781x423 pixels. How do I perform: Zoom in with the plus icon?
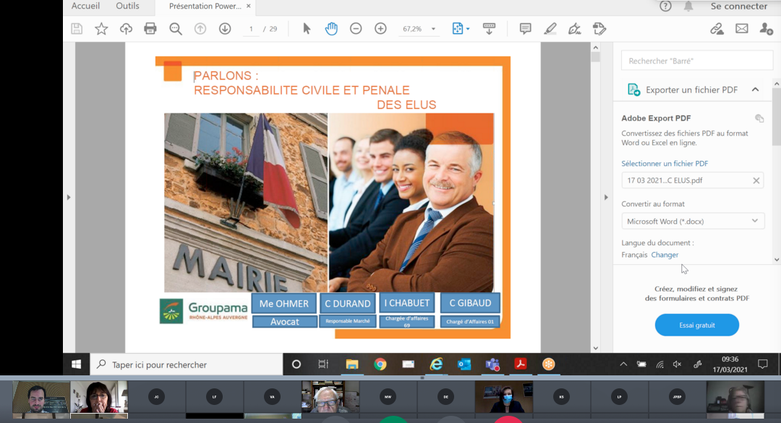point(380,29)
